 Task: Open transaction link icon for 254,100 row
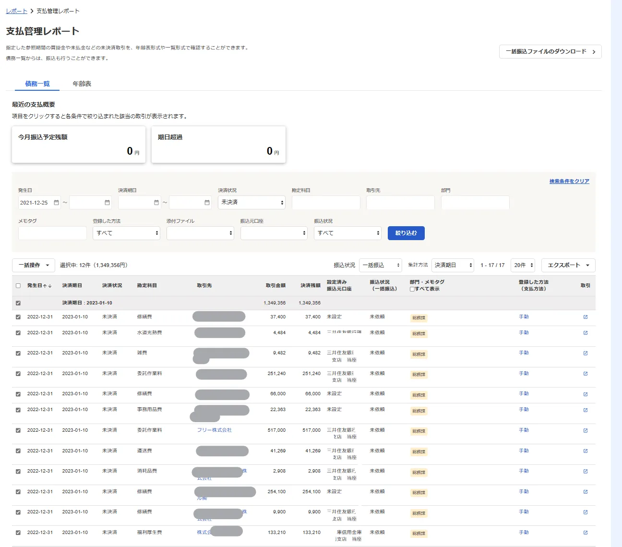(586, 492)
